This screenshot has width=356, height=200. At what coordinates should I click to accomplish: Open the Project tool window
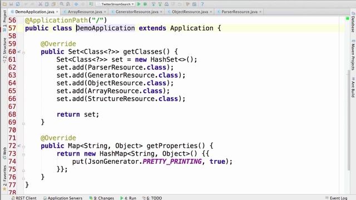(4, 21)
